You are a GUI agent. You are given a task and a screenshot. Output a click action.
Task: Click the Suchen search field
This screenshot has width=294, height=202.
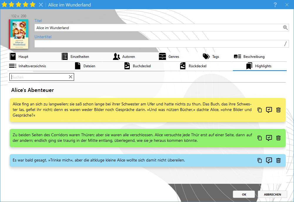coord(39,77)
